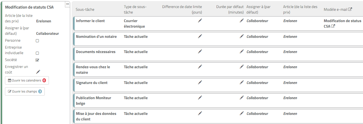Open external link icon on Modèle e-mail header
The width and height of the screenshot is (363, 124).
350,9
